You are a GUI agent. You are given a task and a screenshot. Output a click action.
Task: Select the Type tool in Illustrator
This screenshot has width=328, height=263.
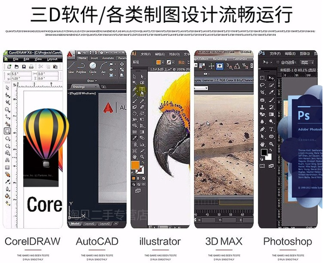[x=142, y=89]
